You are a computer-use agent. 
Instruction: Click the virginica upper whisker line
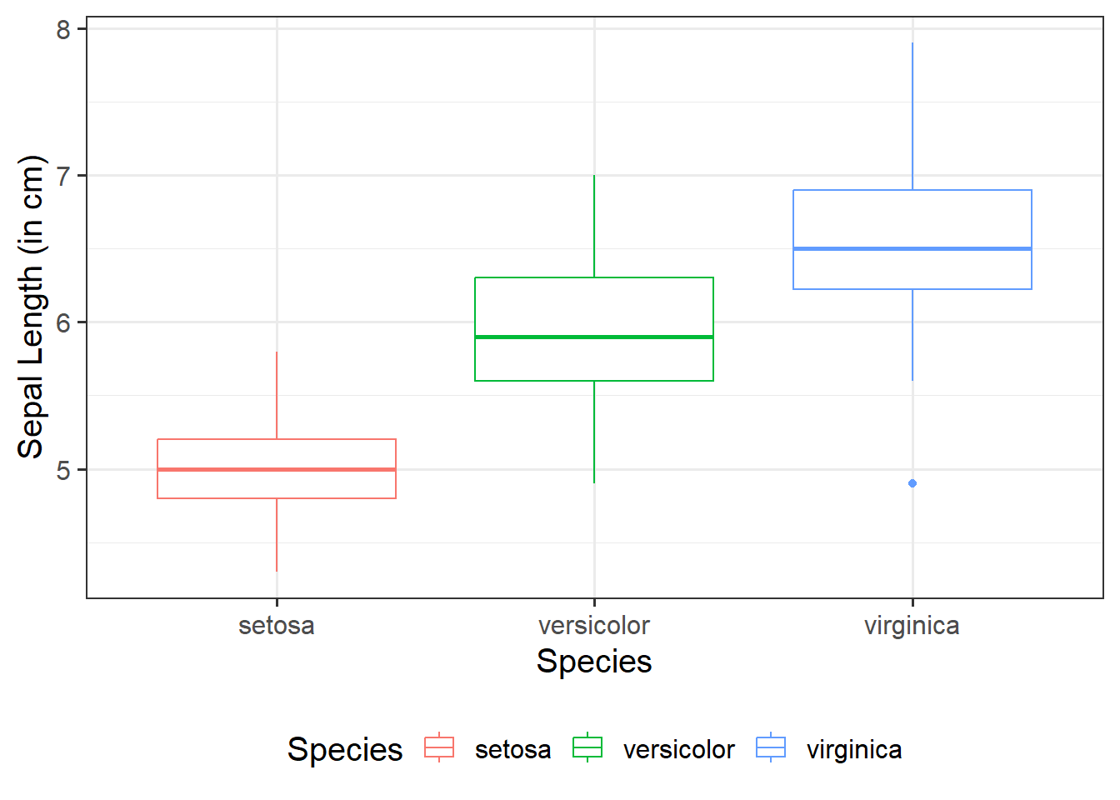[x=912, y=117]
